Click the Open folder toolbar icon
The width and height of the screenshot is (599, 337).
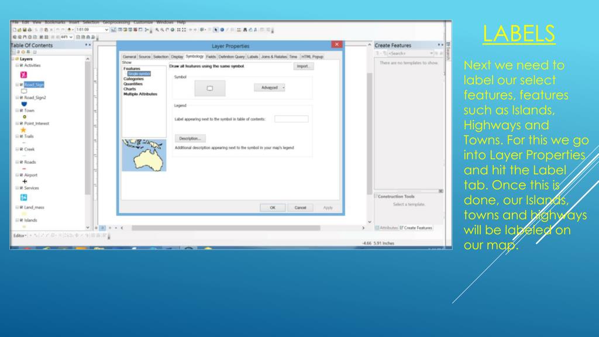(19, 30)
